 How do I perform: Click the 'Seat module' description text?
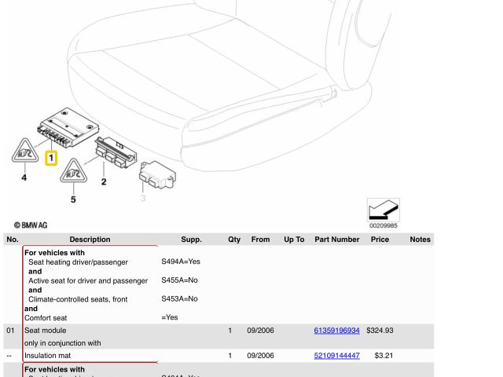[46, 331]
